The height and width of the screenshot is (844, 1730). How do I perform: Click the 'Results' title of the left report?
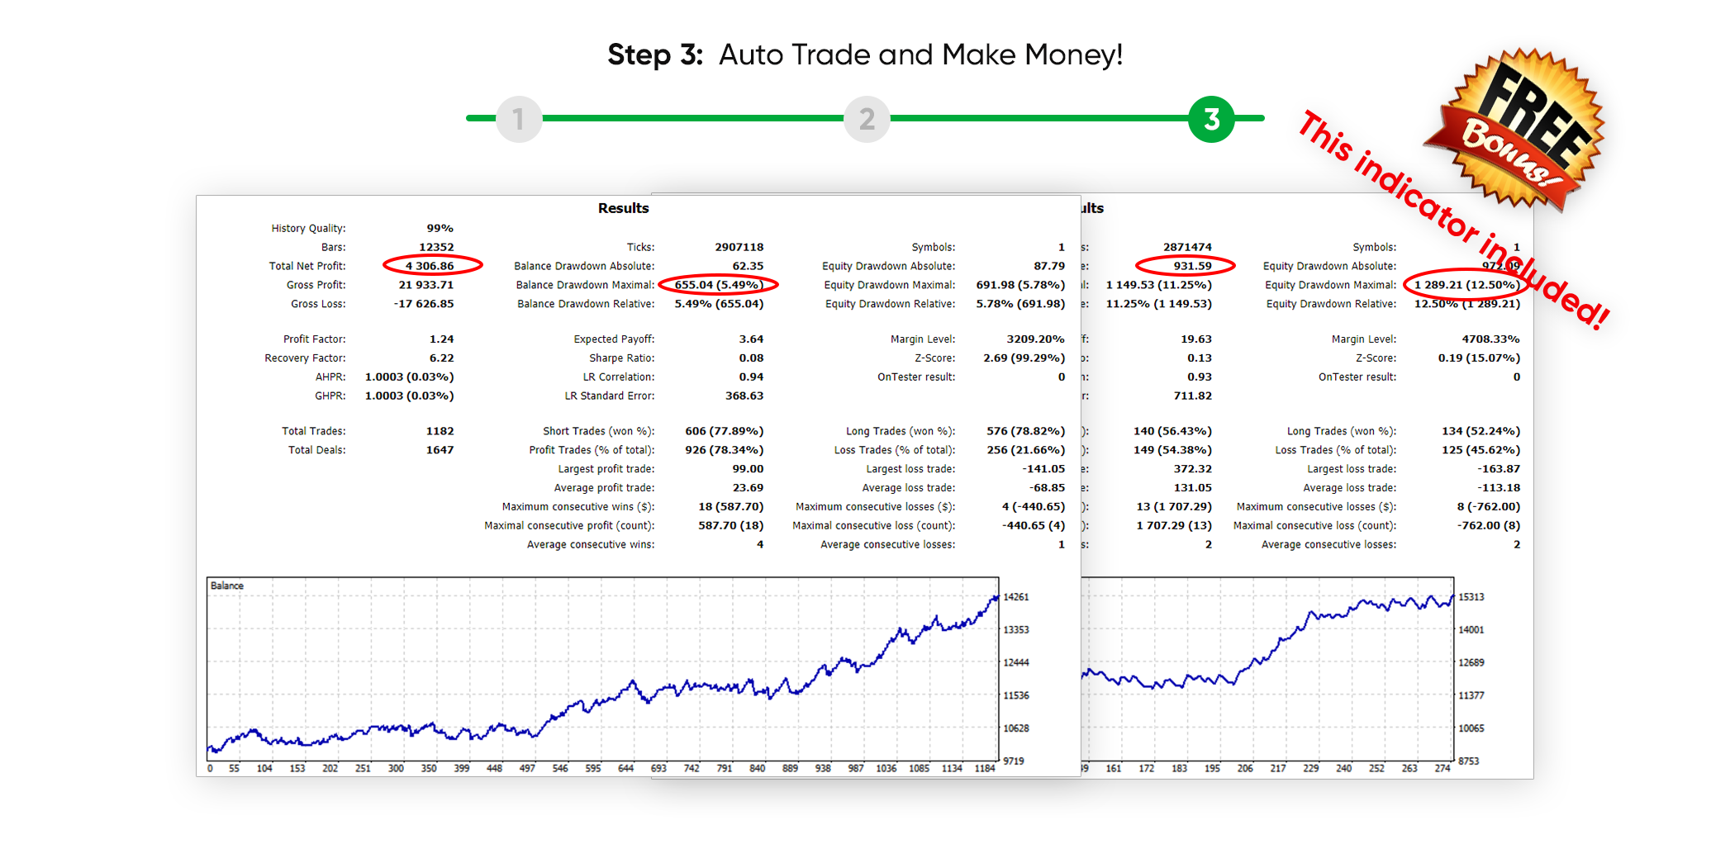tap(623, 208)
